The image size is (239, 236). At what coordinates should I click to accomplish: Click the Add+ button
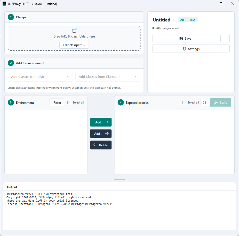pyautogui.click(x=101, y=134)
